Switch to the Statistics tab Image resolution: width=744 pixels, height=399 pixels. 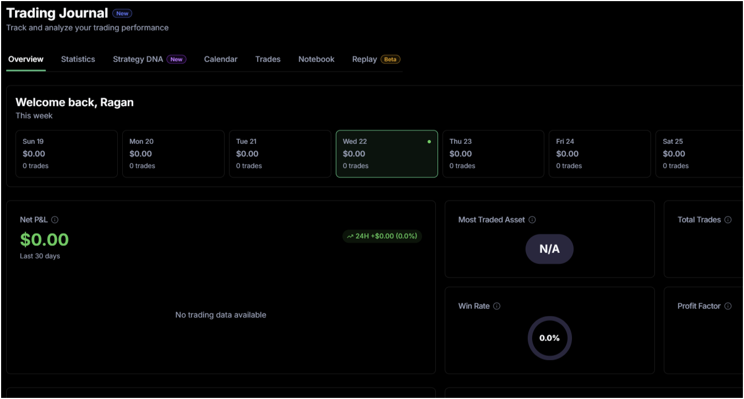point(78,59)
